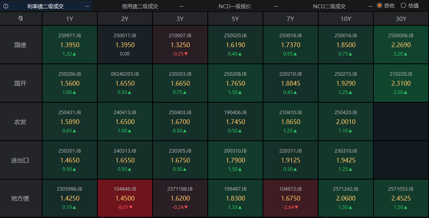The height and width of the screenshot is (218, 429).
Task: Click the 30Y column header
Action: [x=401, y=19]
